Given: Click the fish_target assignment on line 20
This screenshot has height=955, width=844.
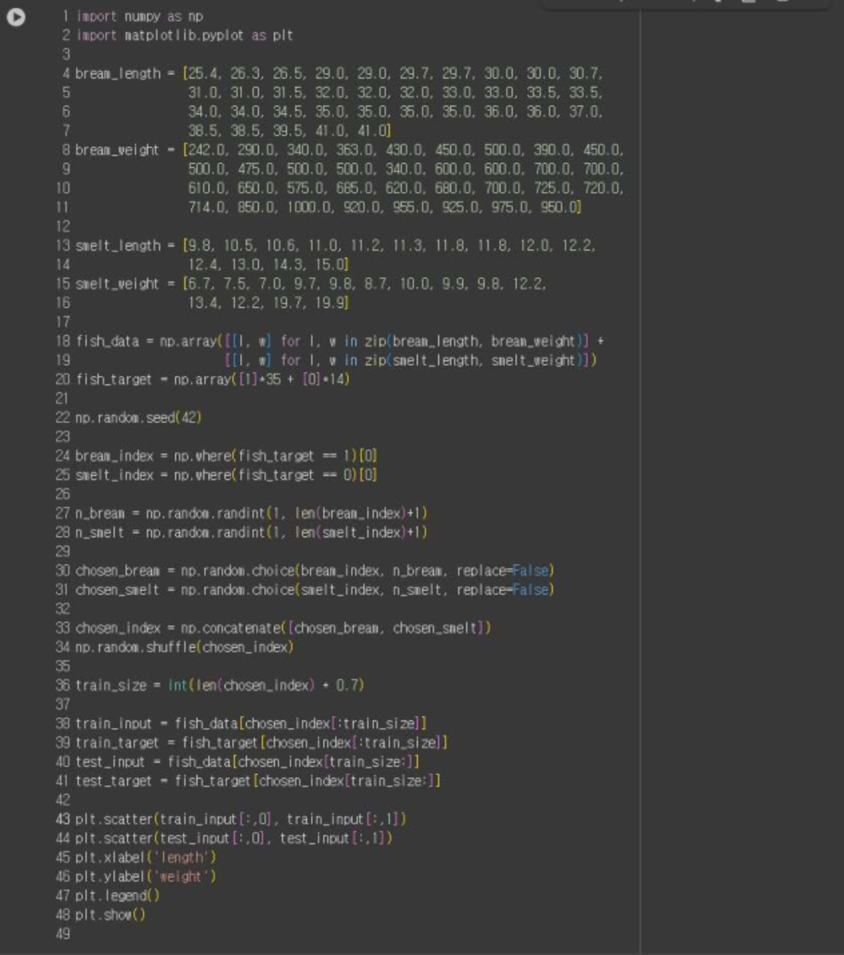Looking at the screenshot, I should click(113, 379).
